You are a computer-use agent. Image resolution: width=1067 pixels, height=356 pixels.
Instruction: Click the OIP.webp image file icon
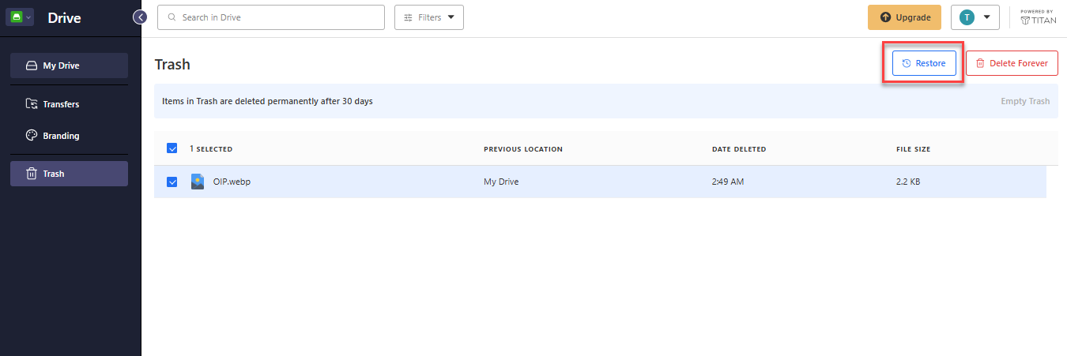coord(198,182)
